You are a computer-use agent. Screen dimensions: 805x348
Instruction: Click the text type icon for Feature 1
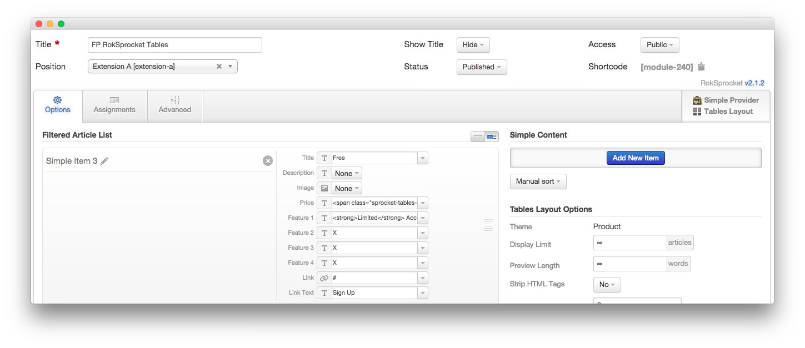tap(324, 218)
